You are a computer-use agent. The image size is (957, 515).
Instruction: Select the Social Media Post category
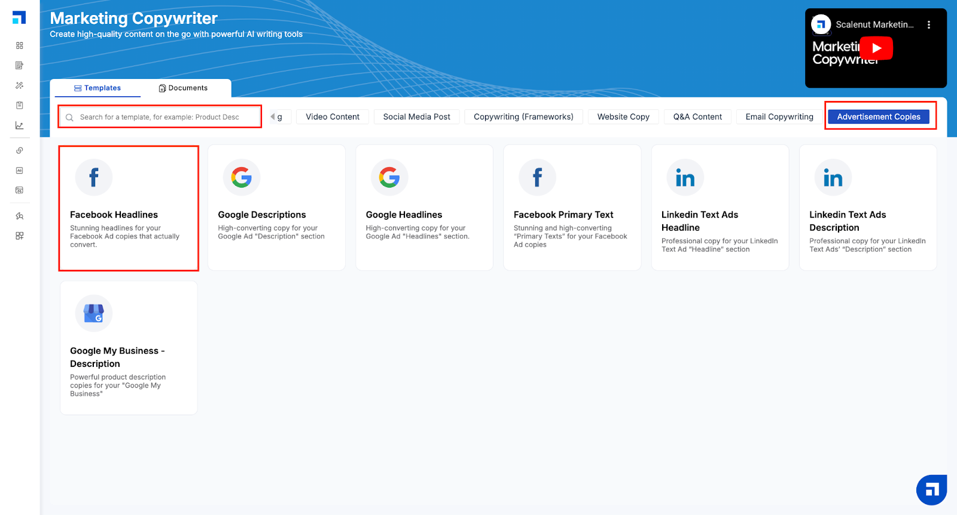pyautogui.click(x=417, y=117)
